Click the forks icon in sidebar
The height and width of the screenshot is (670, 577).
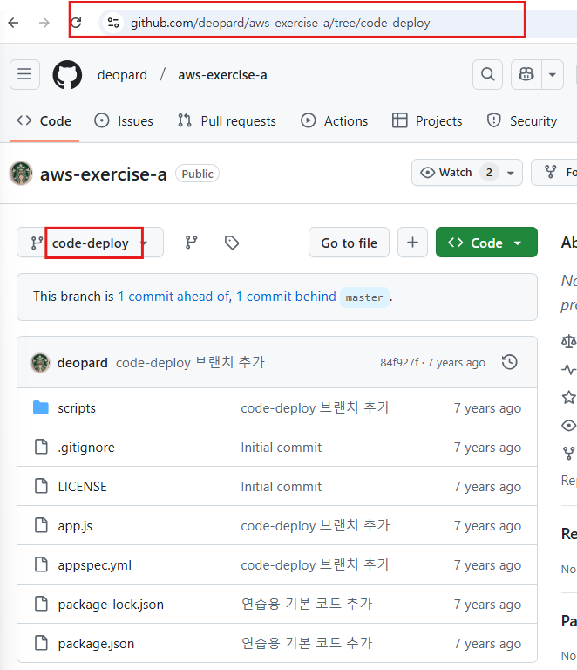pos(569,453)
